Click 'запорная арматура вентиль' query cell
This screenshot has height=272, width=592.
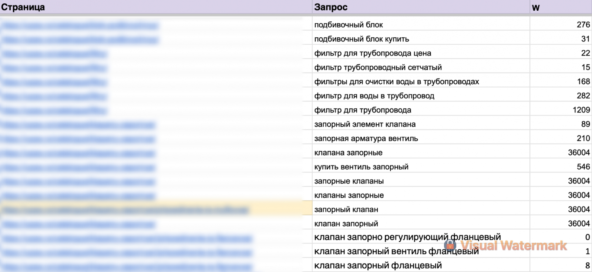pos(366,138)
